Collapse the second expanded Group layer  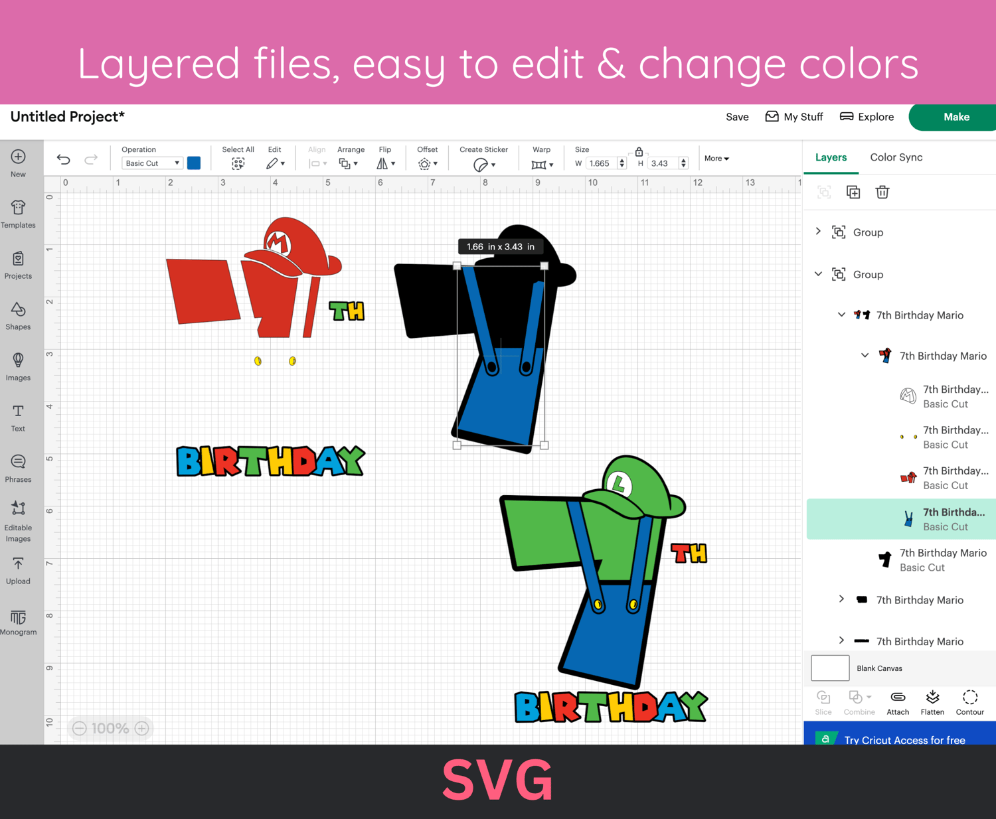818,274
